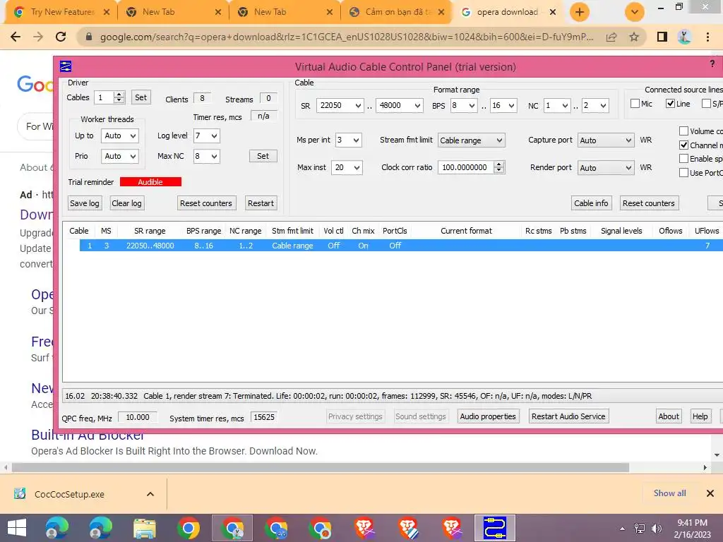The width and height of the screenshot is (723, 542).
Task: Open File Explorer from taskbar
Action: point(144,528)
